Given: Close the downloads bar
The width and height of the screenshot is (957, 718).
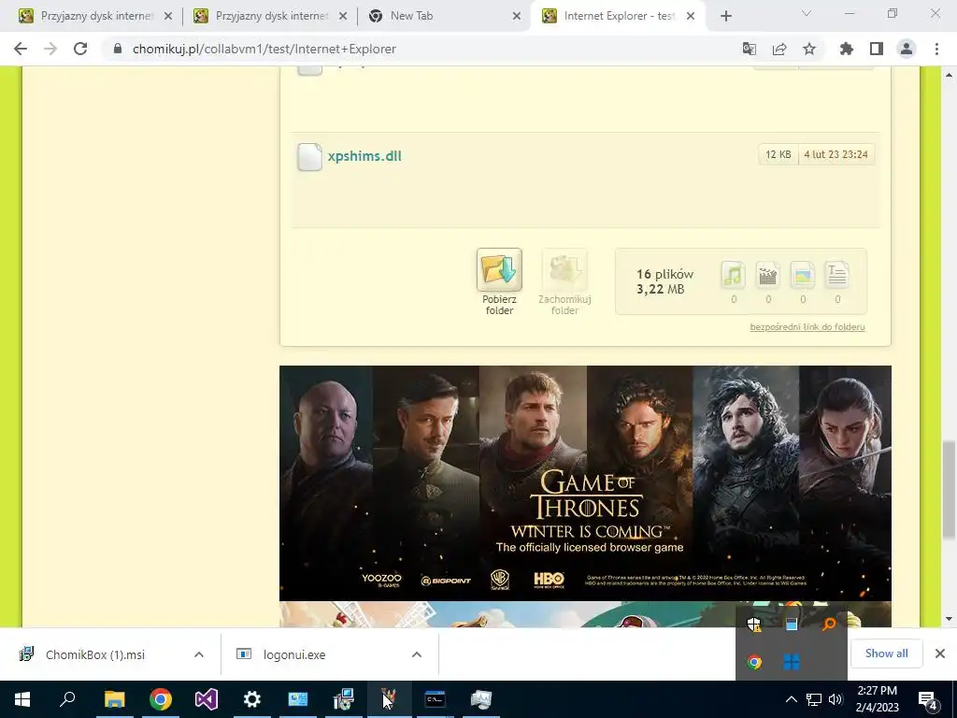Looking at the screenshot, I should 940,653.
